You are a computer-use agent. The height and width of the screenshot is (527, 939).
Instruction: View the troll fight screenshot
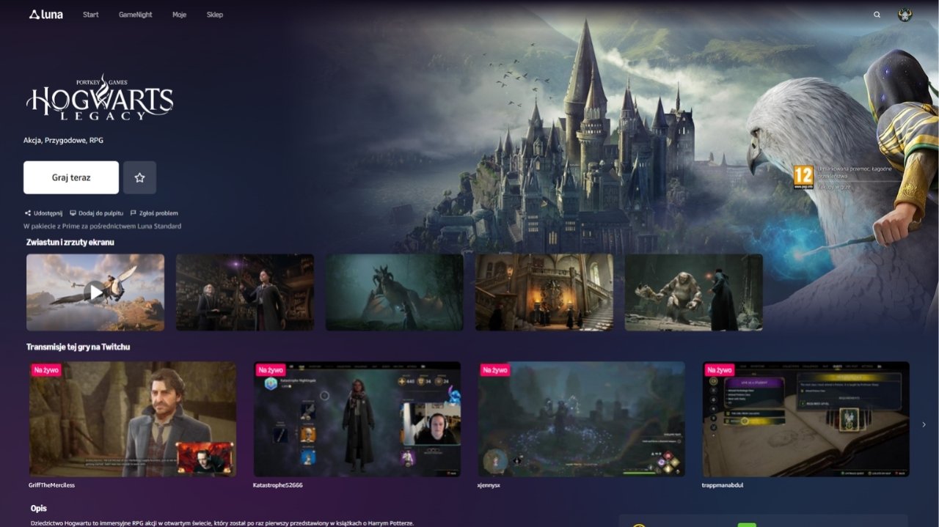click(x=693, y=292)
